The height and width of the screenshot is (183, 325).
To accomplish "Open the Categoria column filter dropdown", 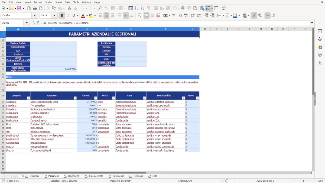I will click(28, 98).
